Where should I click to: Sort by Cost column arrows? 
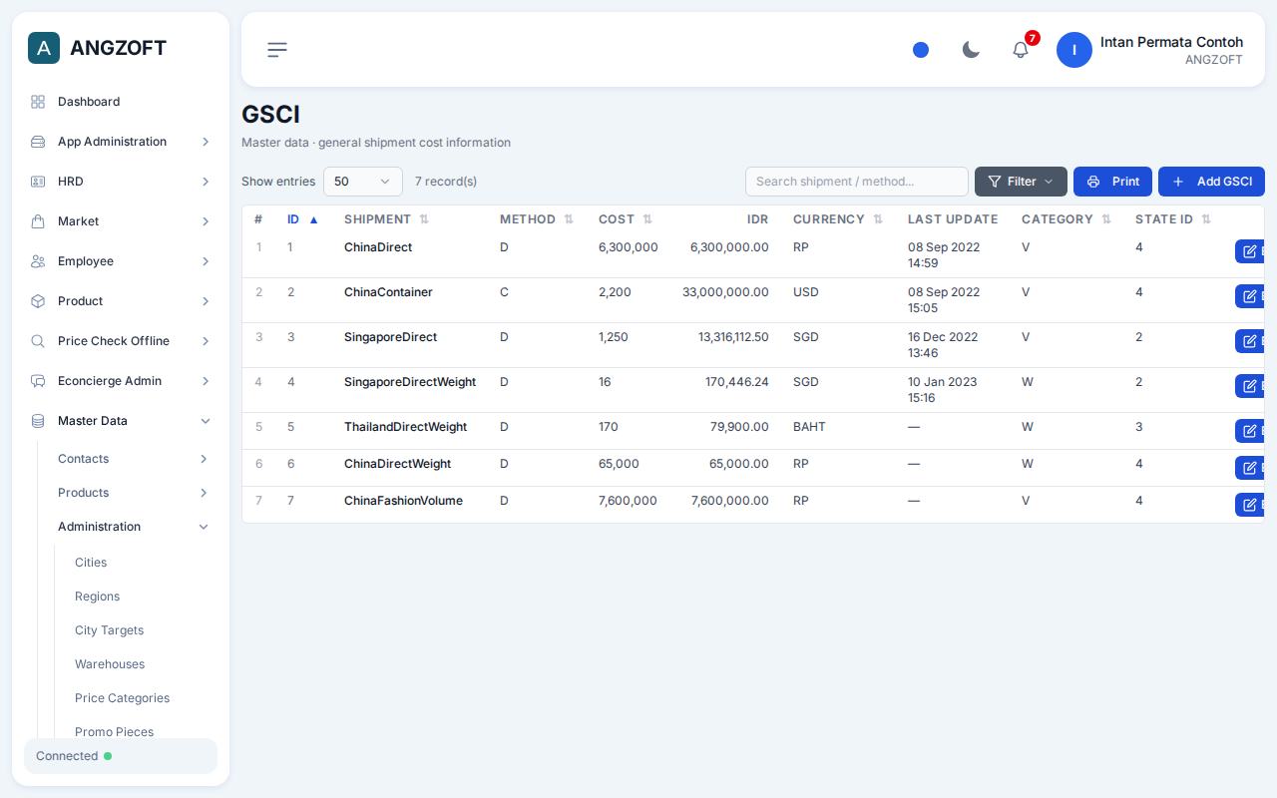point(647,219)
